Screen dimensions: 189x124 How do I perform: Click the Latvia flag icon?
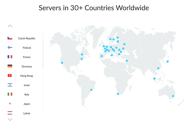pos(10,113)
